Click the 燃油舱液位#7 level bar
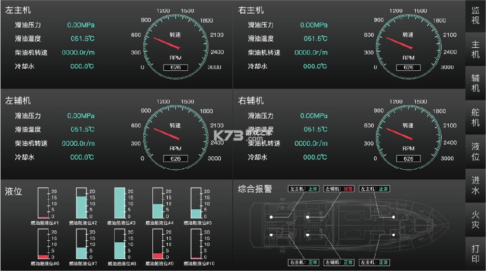486x271 pixels. pyautogui.click(x=82, y=244)
